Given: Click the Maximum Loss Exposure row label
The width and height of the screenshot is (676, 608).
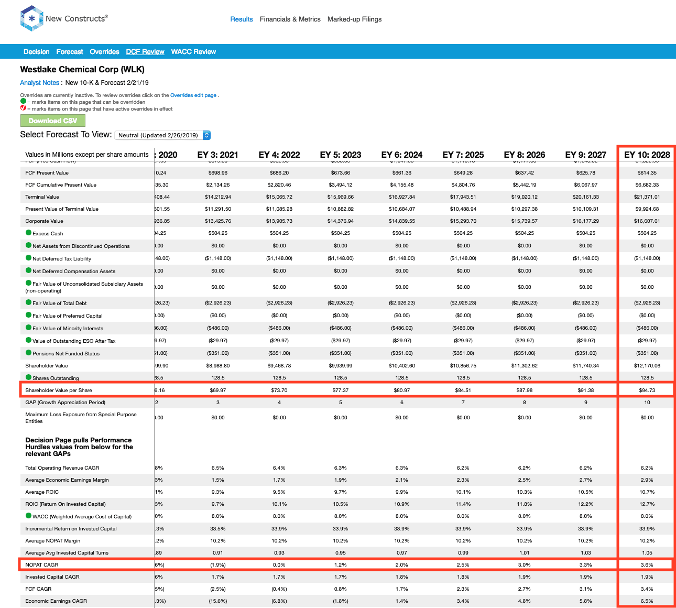Looking at the screenshot, I should (81, 418).
